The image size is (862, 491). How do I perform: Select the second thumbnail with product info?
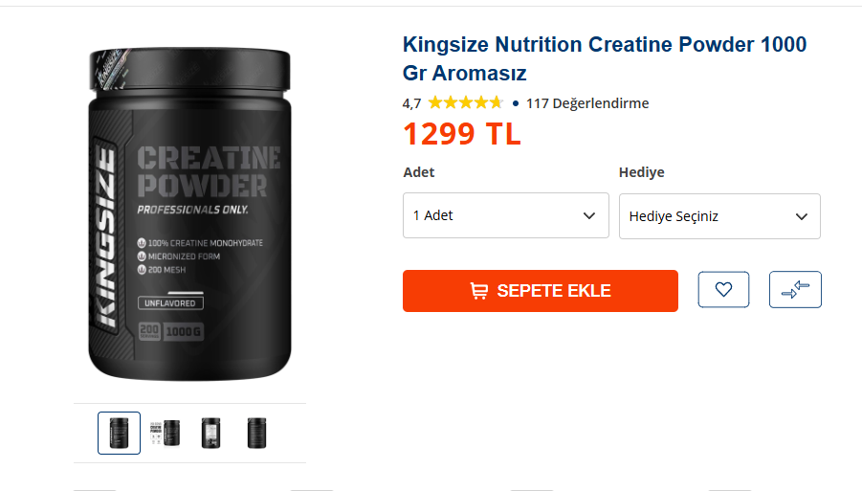point(165,434)
